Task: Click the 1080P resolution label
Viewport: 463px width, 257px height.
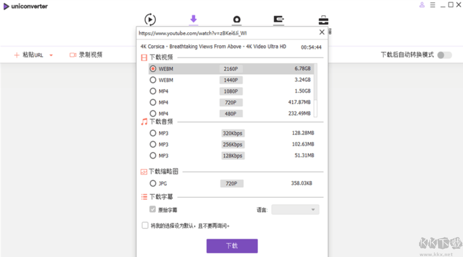Action: pos(231,91)
